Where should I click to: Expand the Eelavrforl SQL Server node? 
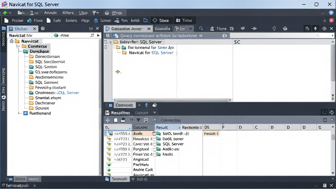pos(110,42)
